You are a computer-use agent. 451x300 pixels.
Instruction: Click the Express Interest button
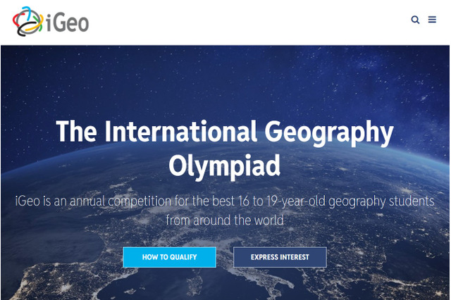[x=280, y=257]
